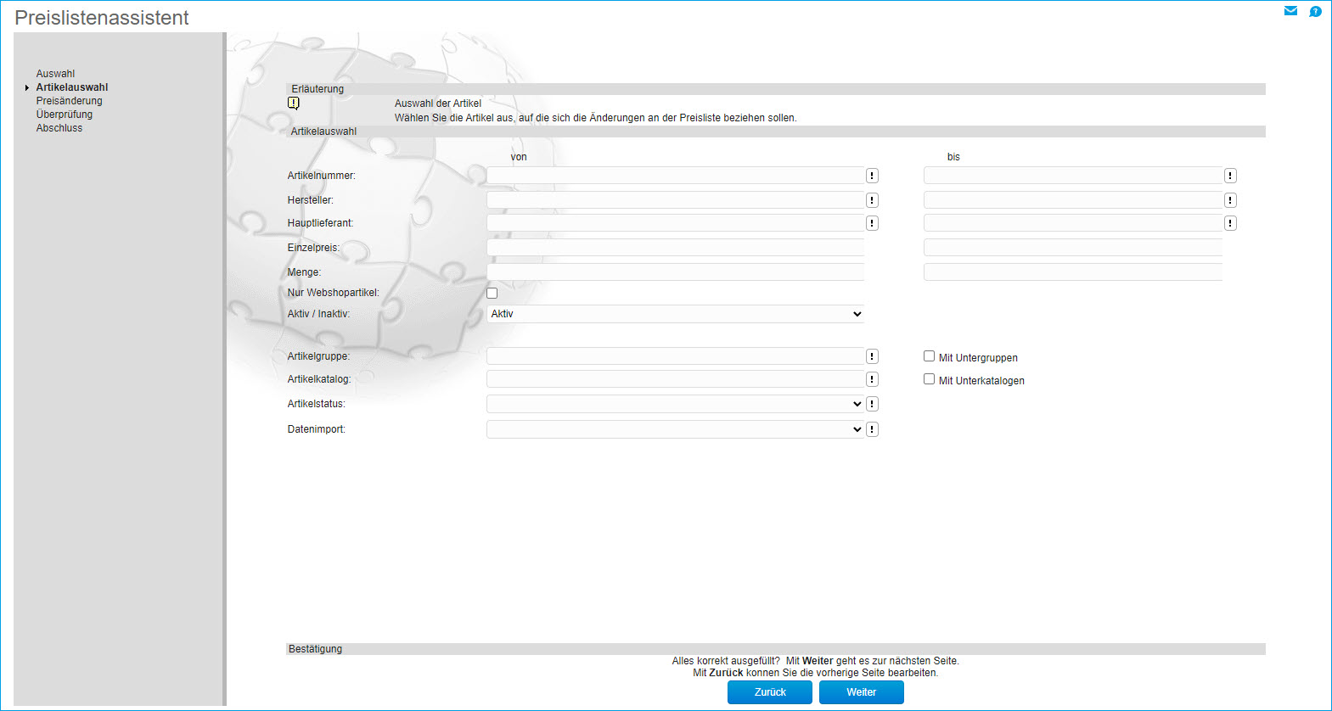This screenshot has height=711, width=1332.
Task: Click the mail envelope icon at top right
Action: 1290,11
